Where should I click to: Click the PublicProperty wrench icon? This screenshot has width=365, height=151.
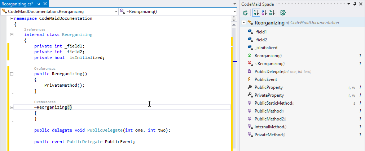pyautogui.click(x=250, y=87)
